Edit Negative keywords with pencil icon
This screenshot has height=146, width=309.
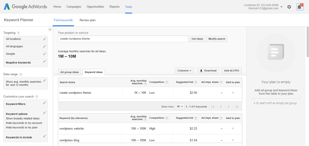(44, 61)
